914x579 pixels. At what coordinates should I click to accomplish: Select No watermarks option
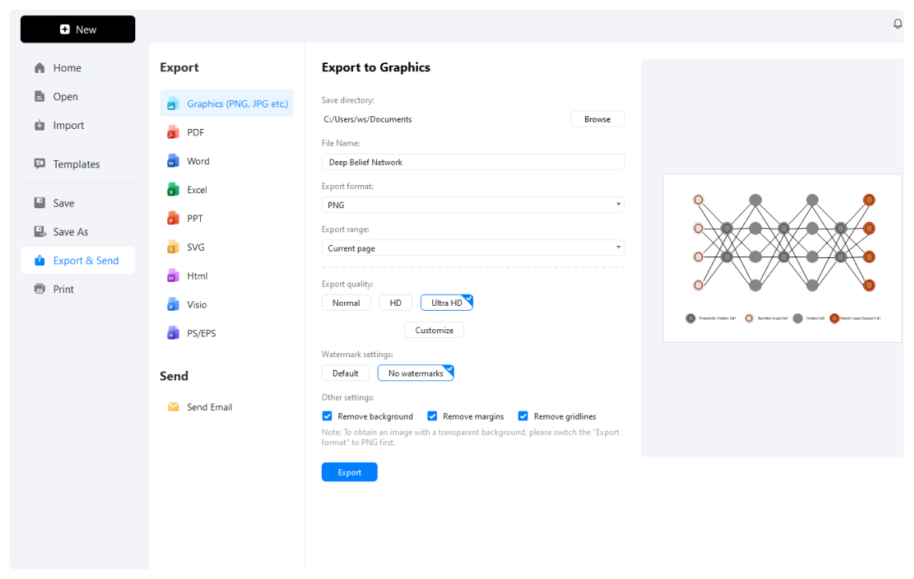coord(415,373)
